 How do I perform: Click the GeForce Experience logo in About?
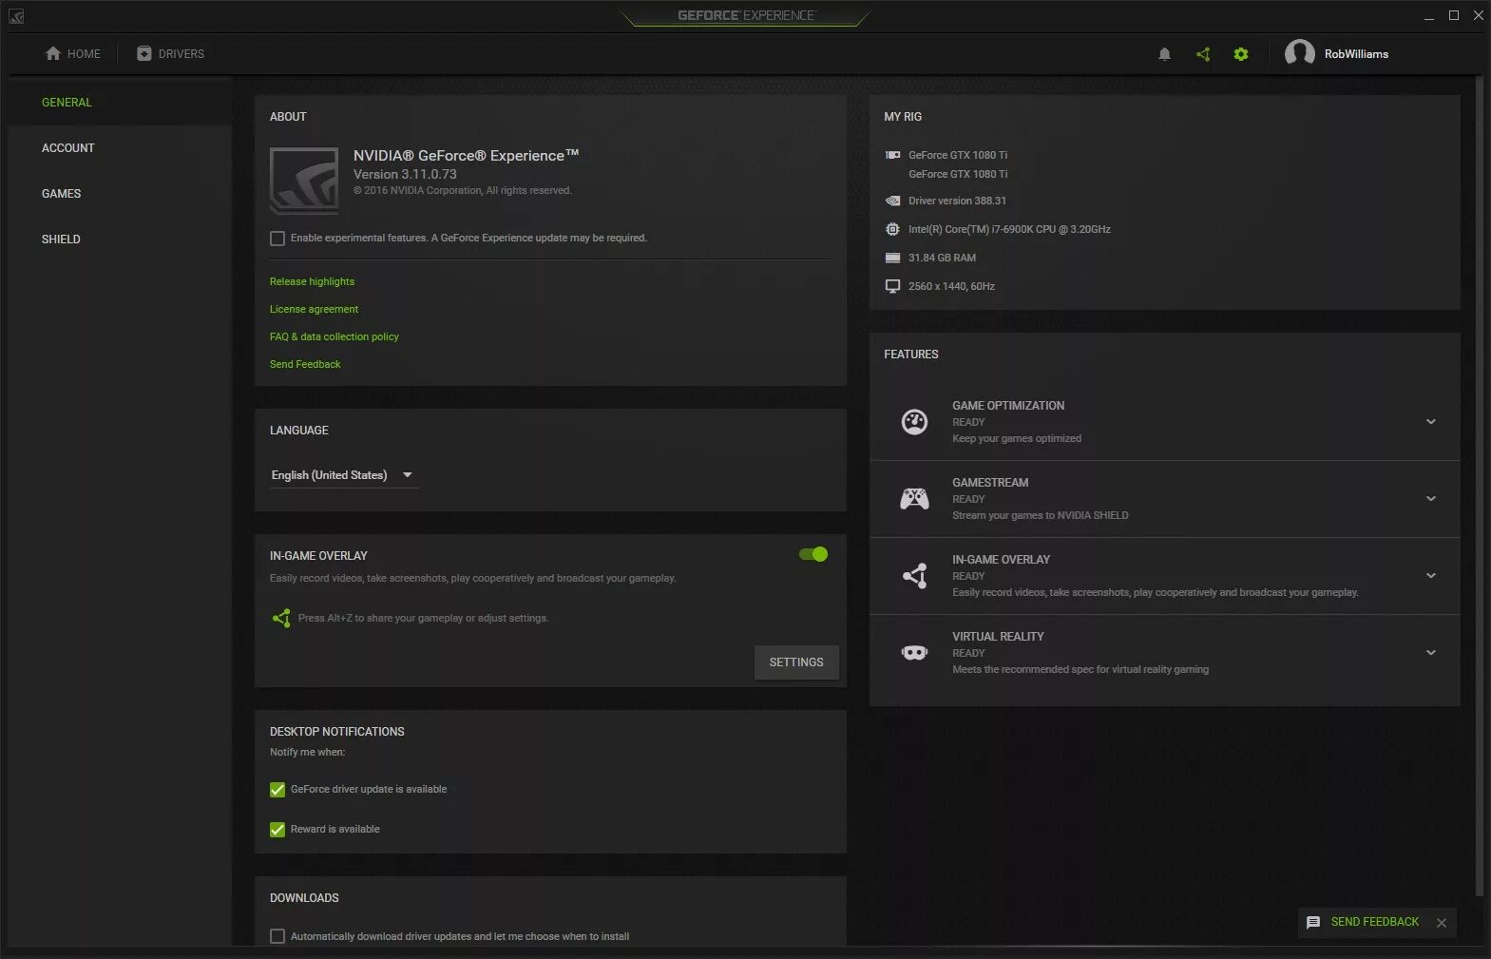[x=304, y=181]
